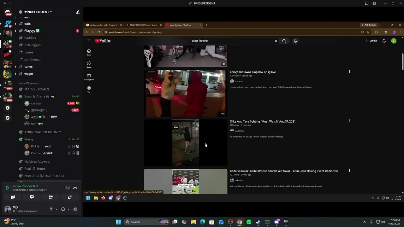Image resolution: width=404 pixels, height=227 pixels.
Task: Open more options for Keife vs Swaz video
Action: click(x=349, y=171)
